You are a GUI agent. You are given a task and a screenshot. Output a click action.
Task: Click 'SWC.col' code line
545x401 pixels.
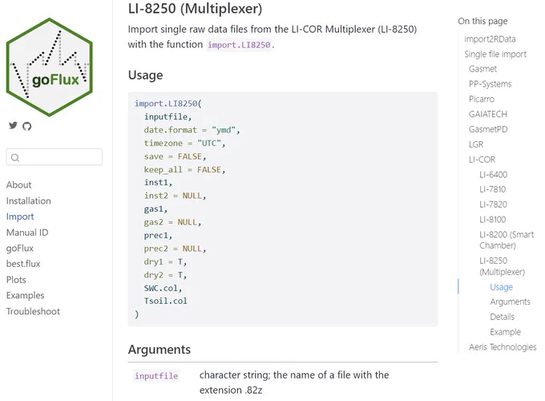point(163,288)
